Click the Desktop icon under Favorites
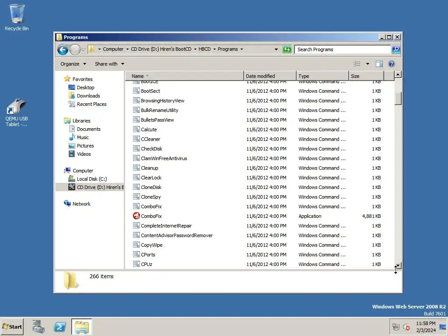Screen dimensions: 448x336 click(72, 87)
